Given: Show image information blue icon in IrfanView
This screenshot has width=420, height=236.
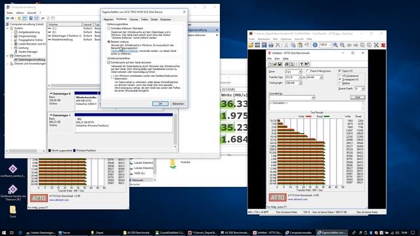Looking at the screenshot, I should tap(315, 45).
